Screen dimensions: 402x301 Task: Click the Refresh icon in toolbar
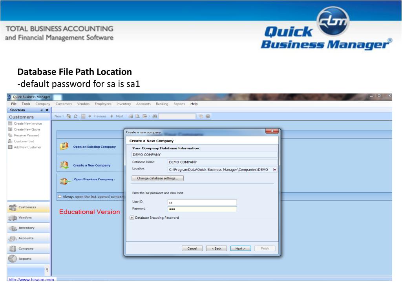coord(76,116)
